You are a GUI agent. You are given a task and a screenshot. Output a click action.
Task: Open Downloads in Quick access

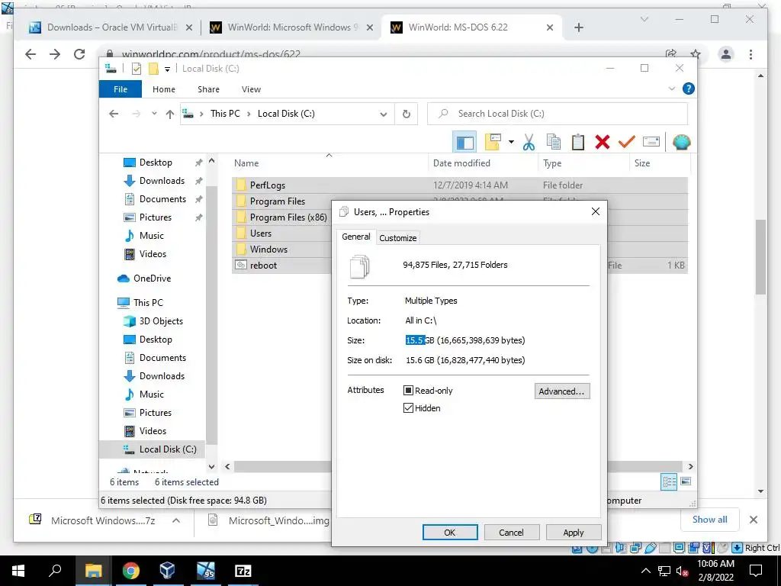(162, 180)
